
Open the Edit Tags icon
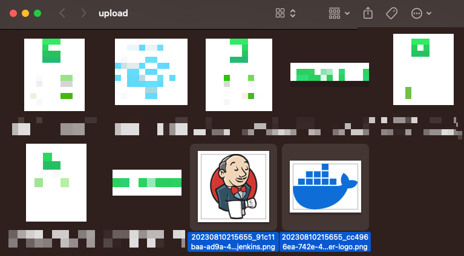(392, 13)
